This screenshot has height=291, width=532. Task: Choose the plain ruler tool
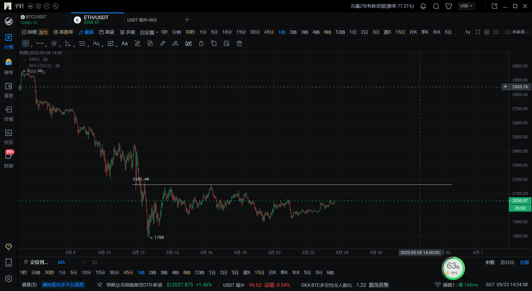pyautogui.click(x=163, y=44)
